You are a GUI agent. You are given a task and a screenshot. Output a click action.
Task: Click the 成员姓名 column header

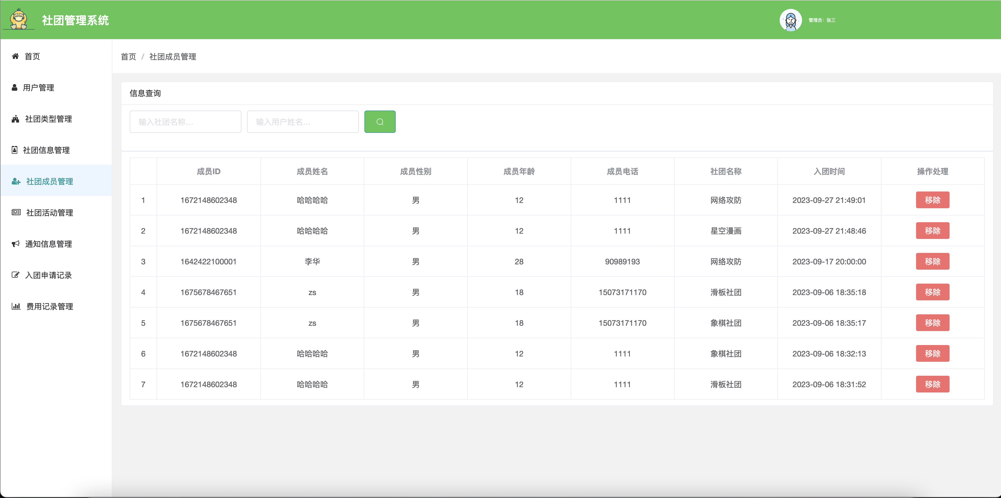pyautogui.click(x=312, y=171)
